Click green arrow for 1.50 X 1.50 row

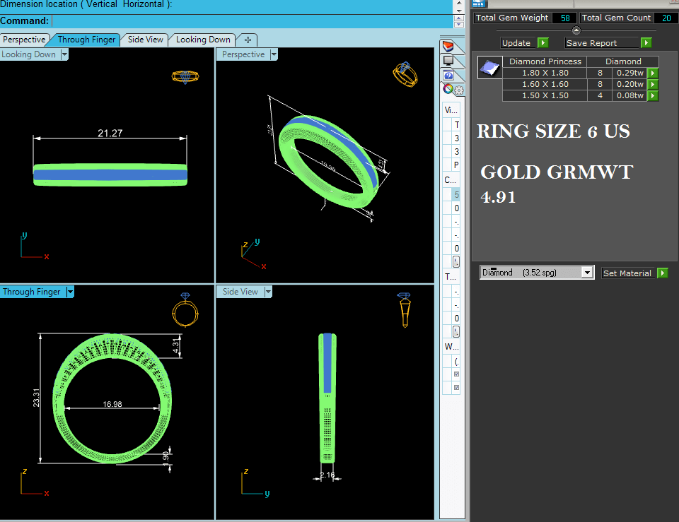point(653,95)
